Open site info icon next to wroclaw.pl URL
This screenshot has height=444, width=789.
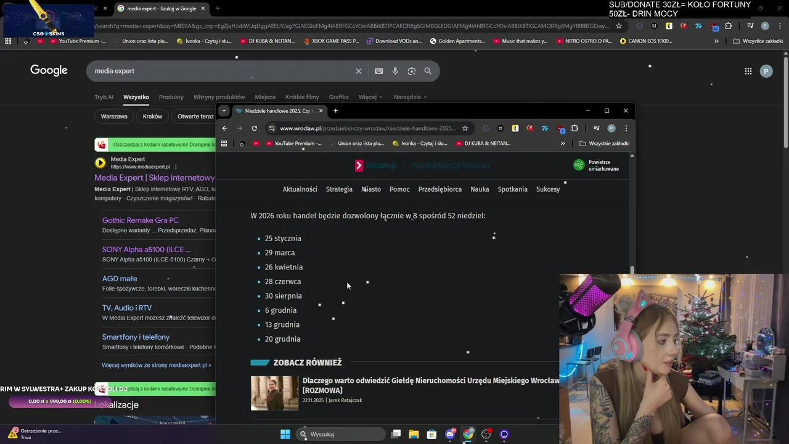pos(271,128)
